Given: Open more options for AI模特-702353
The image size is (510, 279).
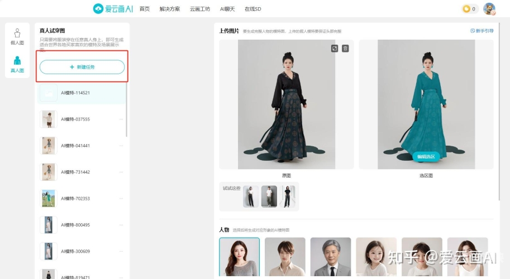Looking at the screenshot, I should [121, 199].
